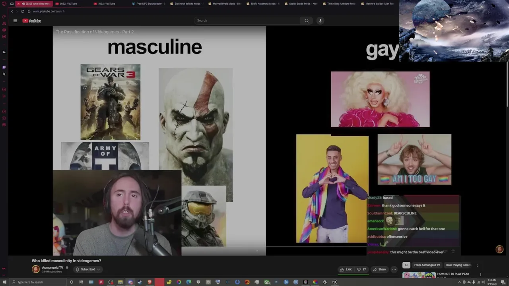This screenshot has height=286, width=509.
Task: Open more actions ellipsis under video
Action: click(x=394, y=269)
